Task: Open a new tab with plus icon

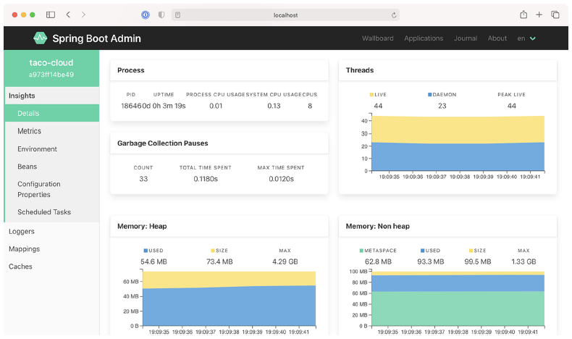Action: pos(539,14)
